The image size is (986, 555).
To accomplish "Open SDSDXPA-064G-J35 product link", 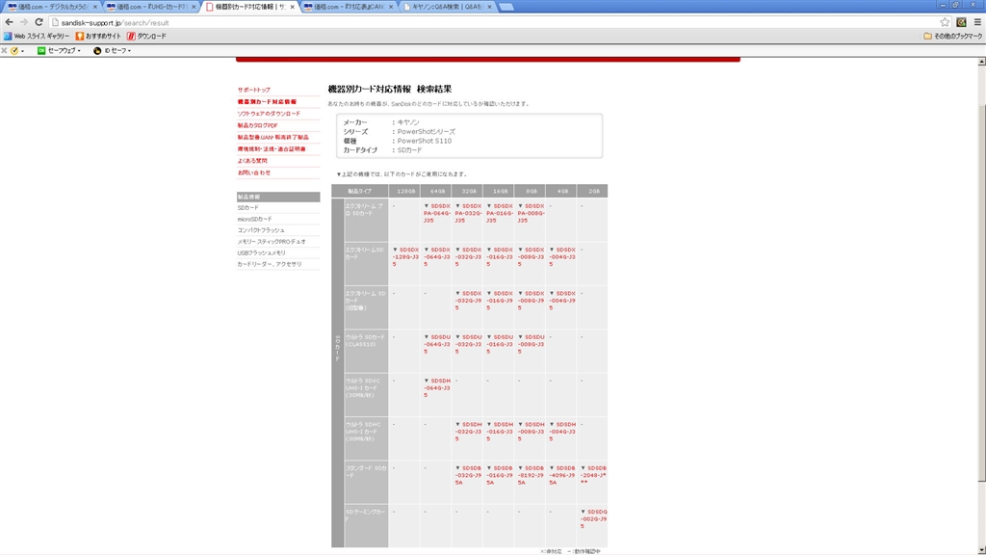I will 437,213.
